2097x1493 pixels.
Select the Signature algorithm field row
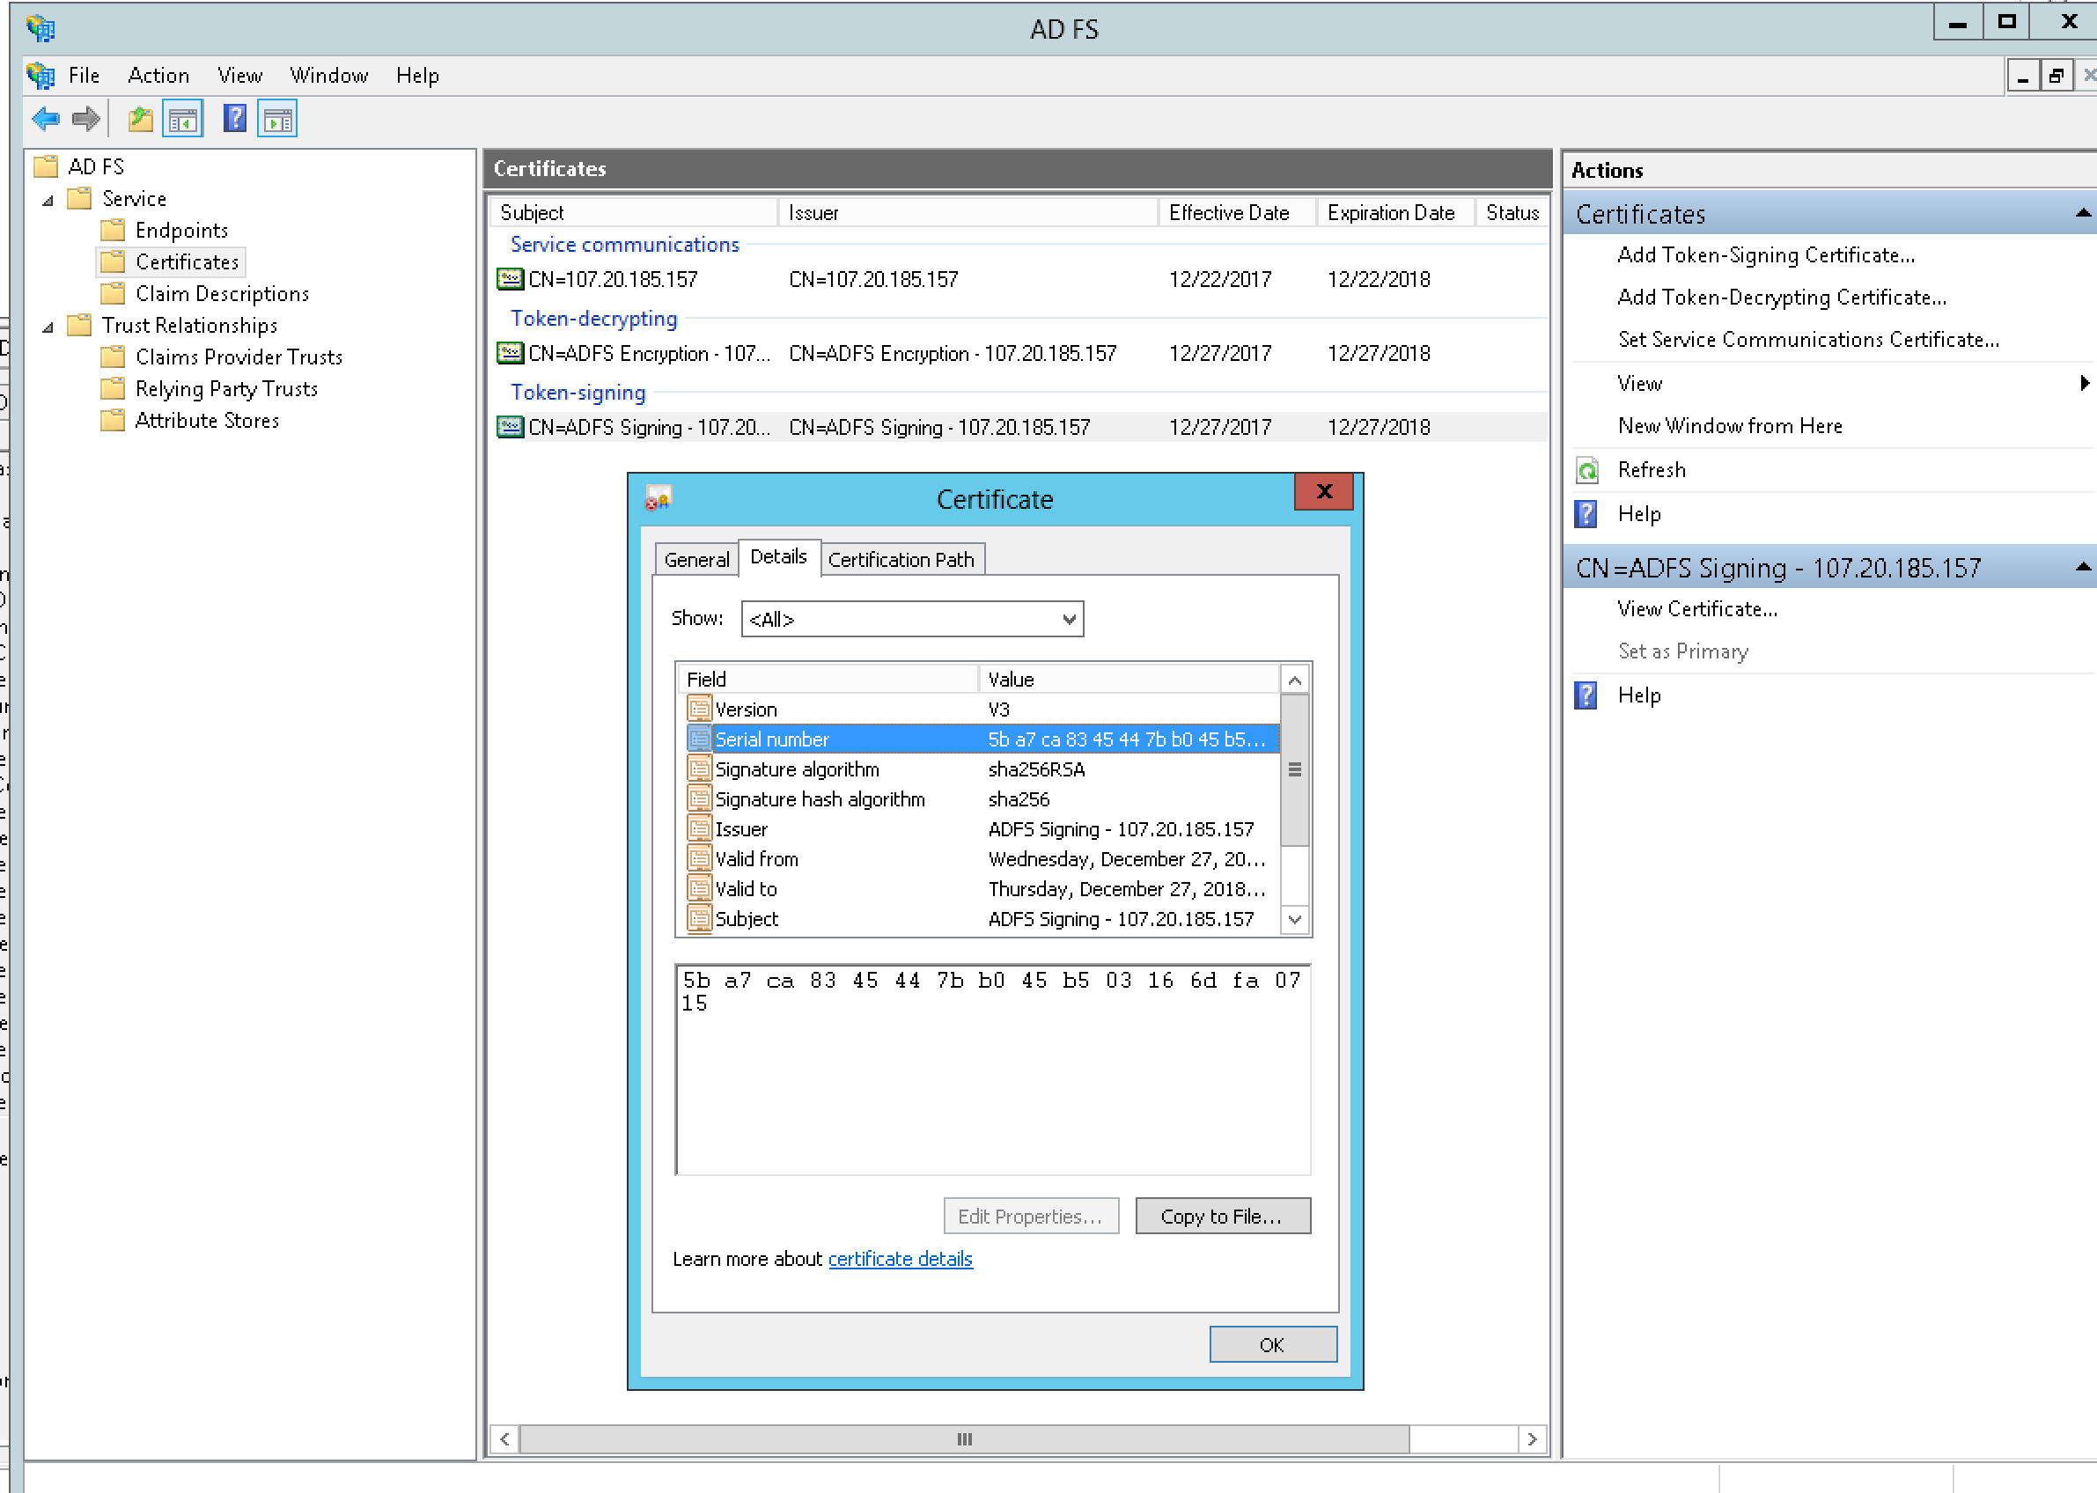796,769
